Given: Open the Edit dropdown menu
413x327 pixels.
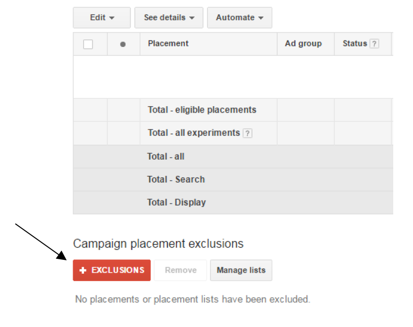Looking at the screenshot, I should (x=102, y=18).
